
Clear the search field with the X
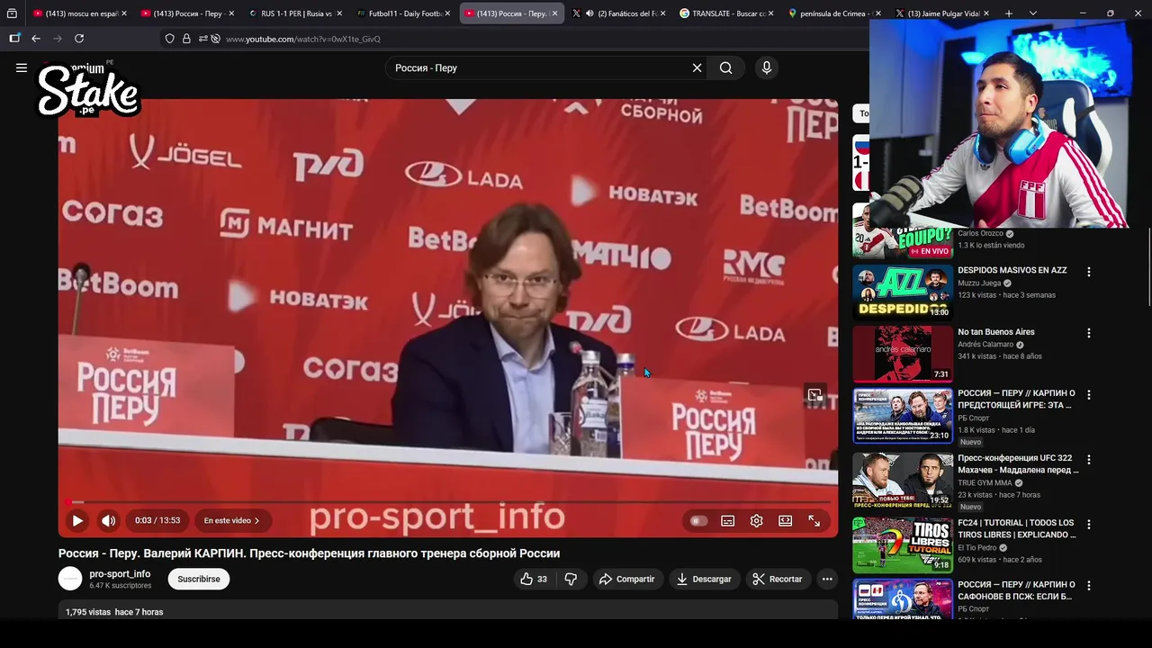click(x=697, y=67)
